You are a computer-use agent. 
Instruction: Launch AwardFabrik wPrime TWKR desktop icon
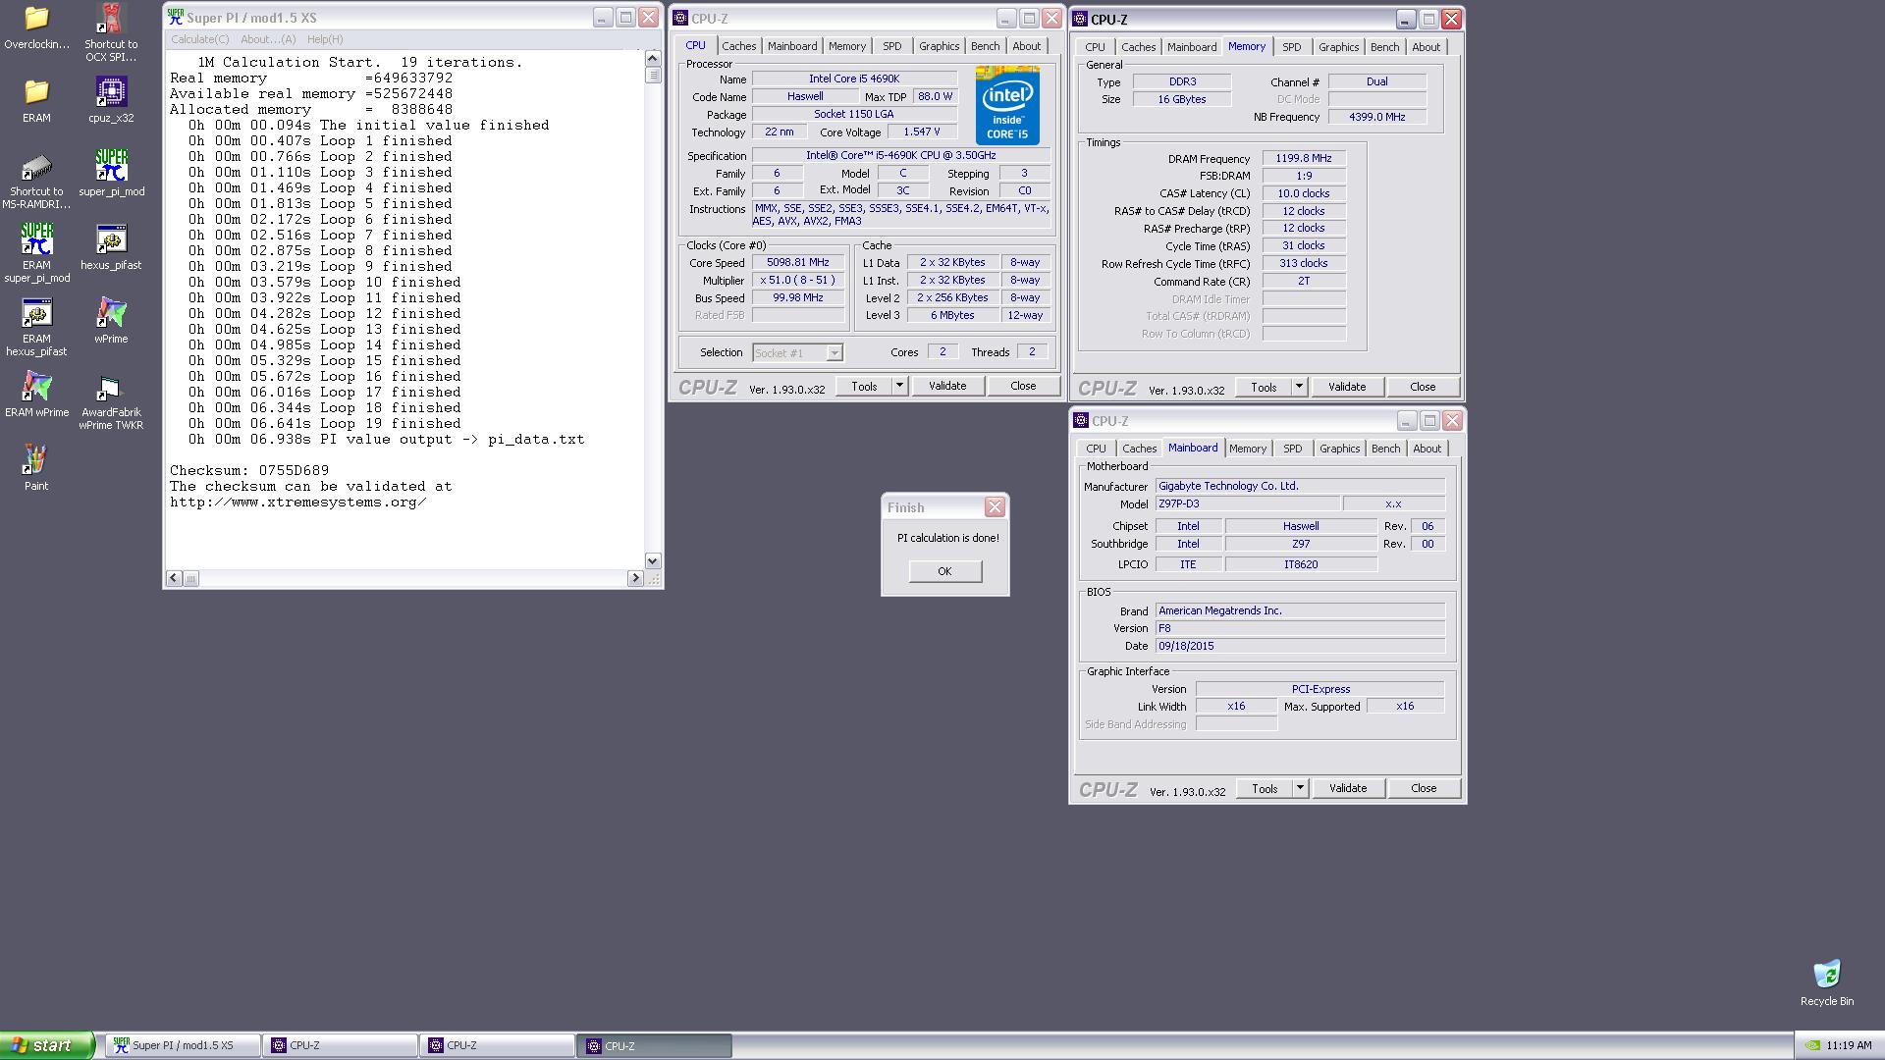pyautogui.click(x=111, y=401)
